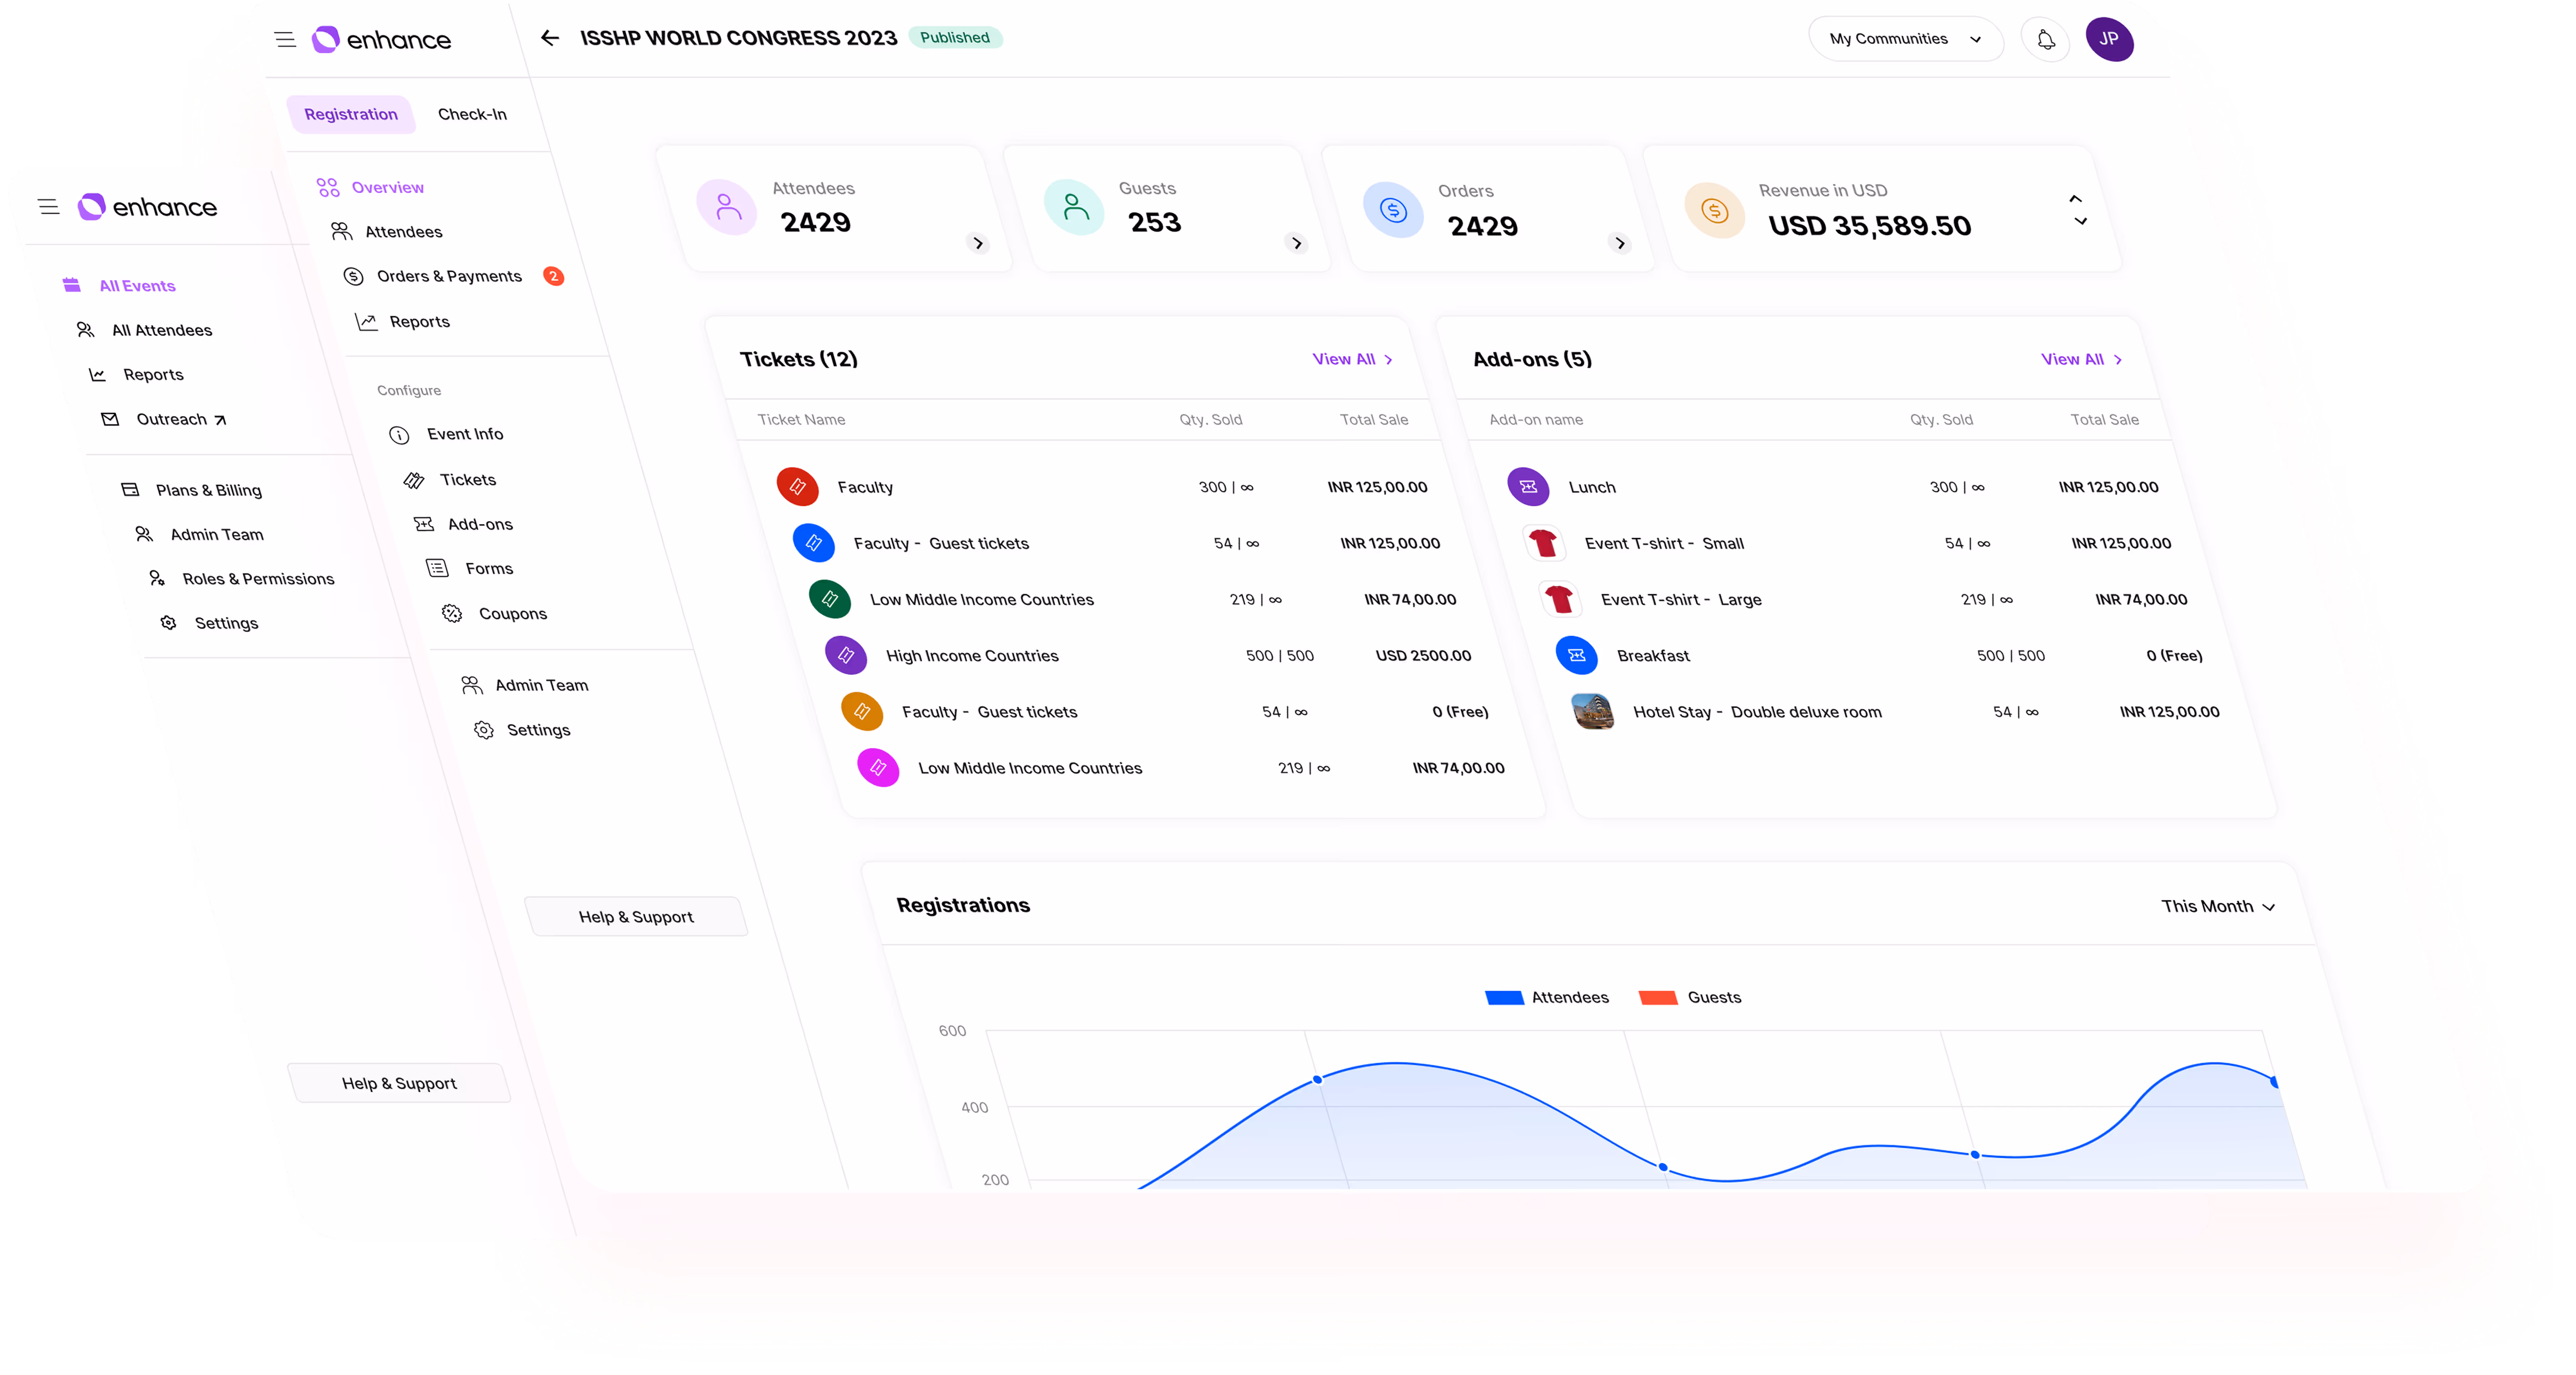Click Help & Support in event sidebar

636,916
